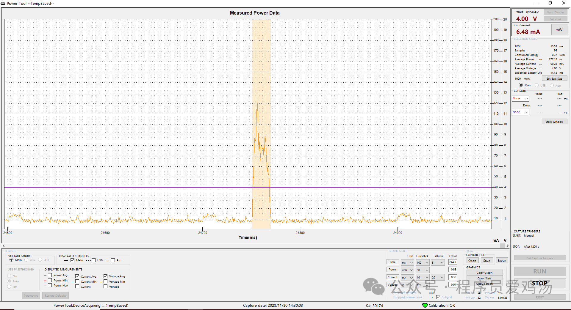Click the Average Current 69.28 value

click(553, 64)
